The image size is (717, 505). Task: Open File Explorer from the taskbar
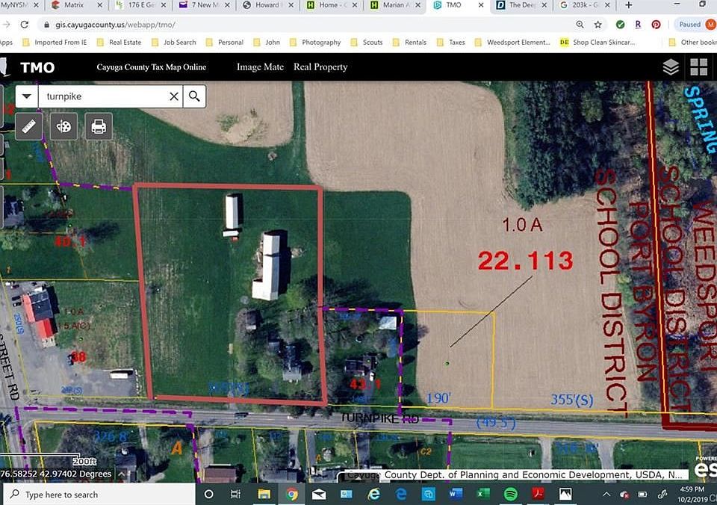tap(264, 494)
